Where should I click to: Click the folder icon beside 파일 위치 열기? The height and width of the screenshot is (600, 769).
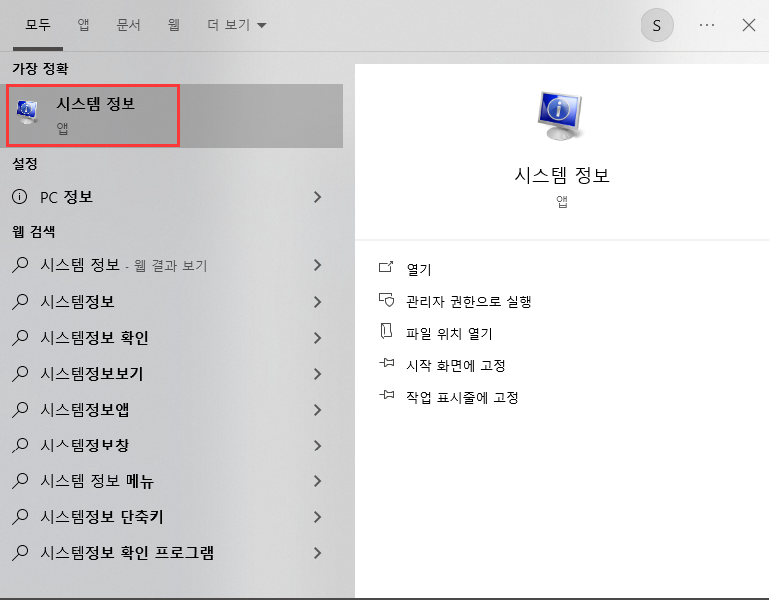(x=386, y=331)
